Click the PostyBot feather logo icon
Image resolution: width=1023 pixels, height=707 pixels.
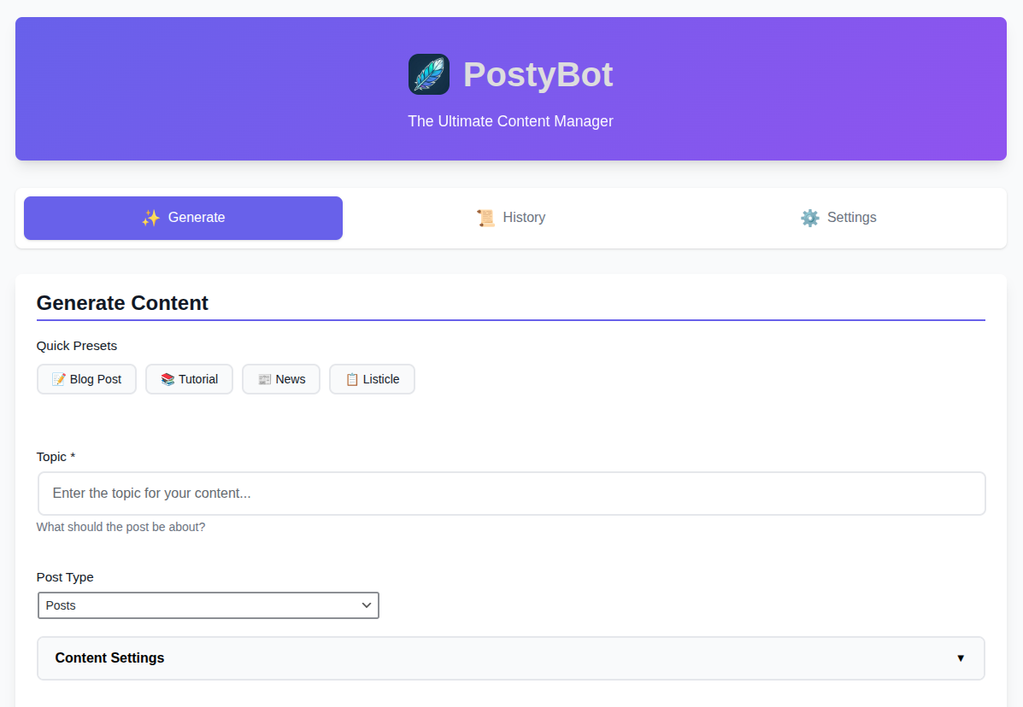pos(428,74)
